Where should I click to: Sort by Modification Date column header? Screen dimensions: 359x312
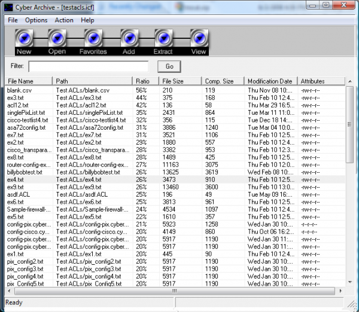click(x=271, y=81)
